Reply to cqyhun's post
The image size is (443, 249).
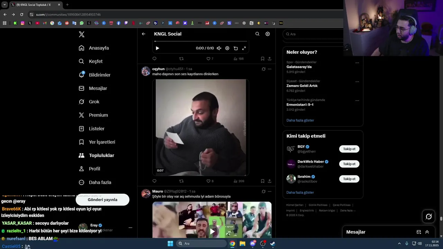pyautogui.click(x=154, y=181)
